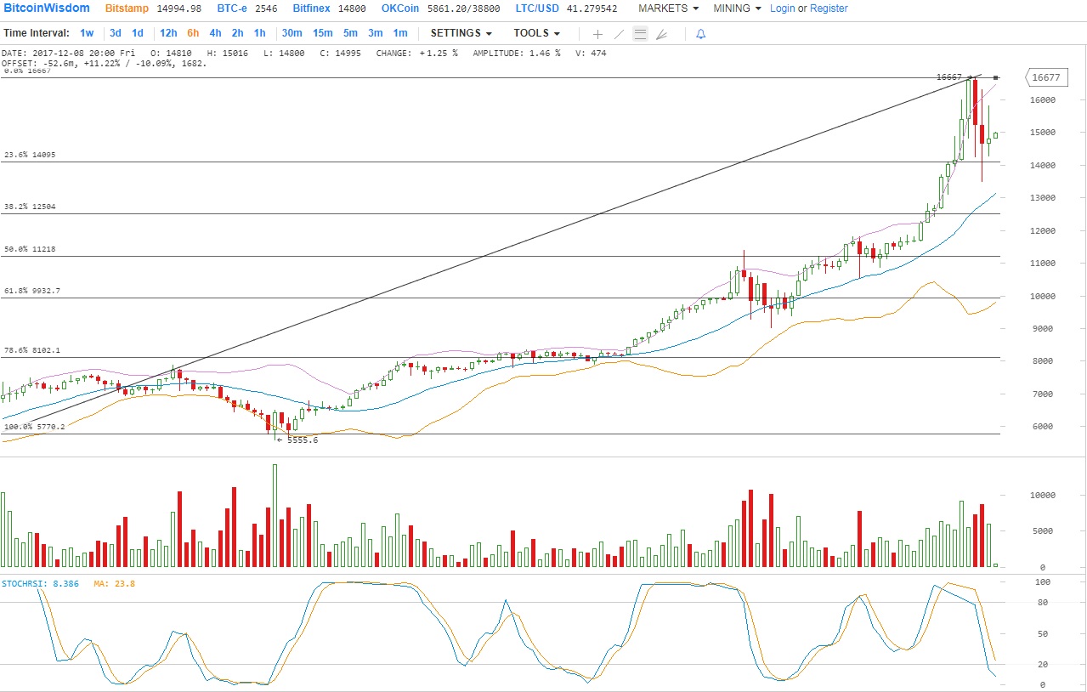Select the Fibonacci fan drawing tool
The image size is (1087, 692).
662,34
